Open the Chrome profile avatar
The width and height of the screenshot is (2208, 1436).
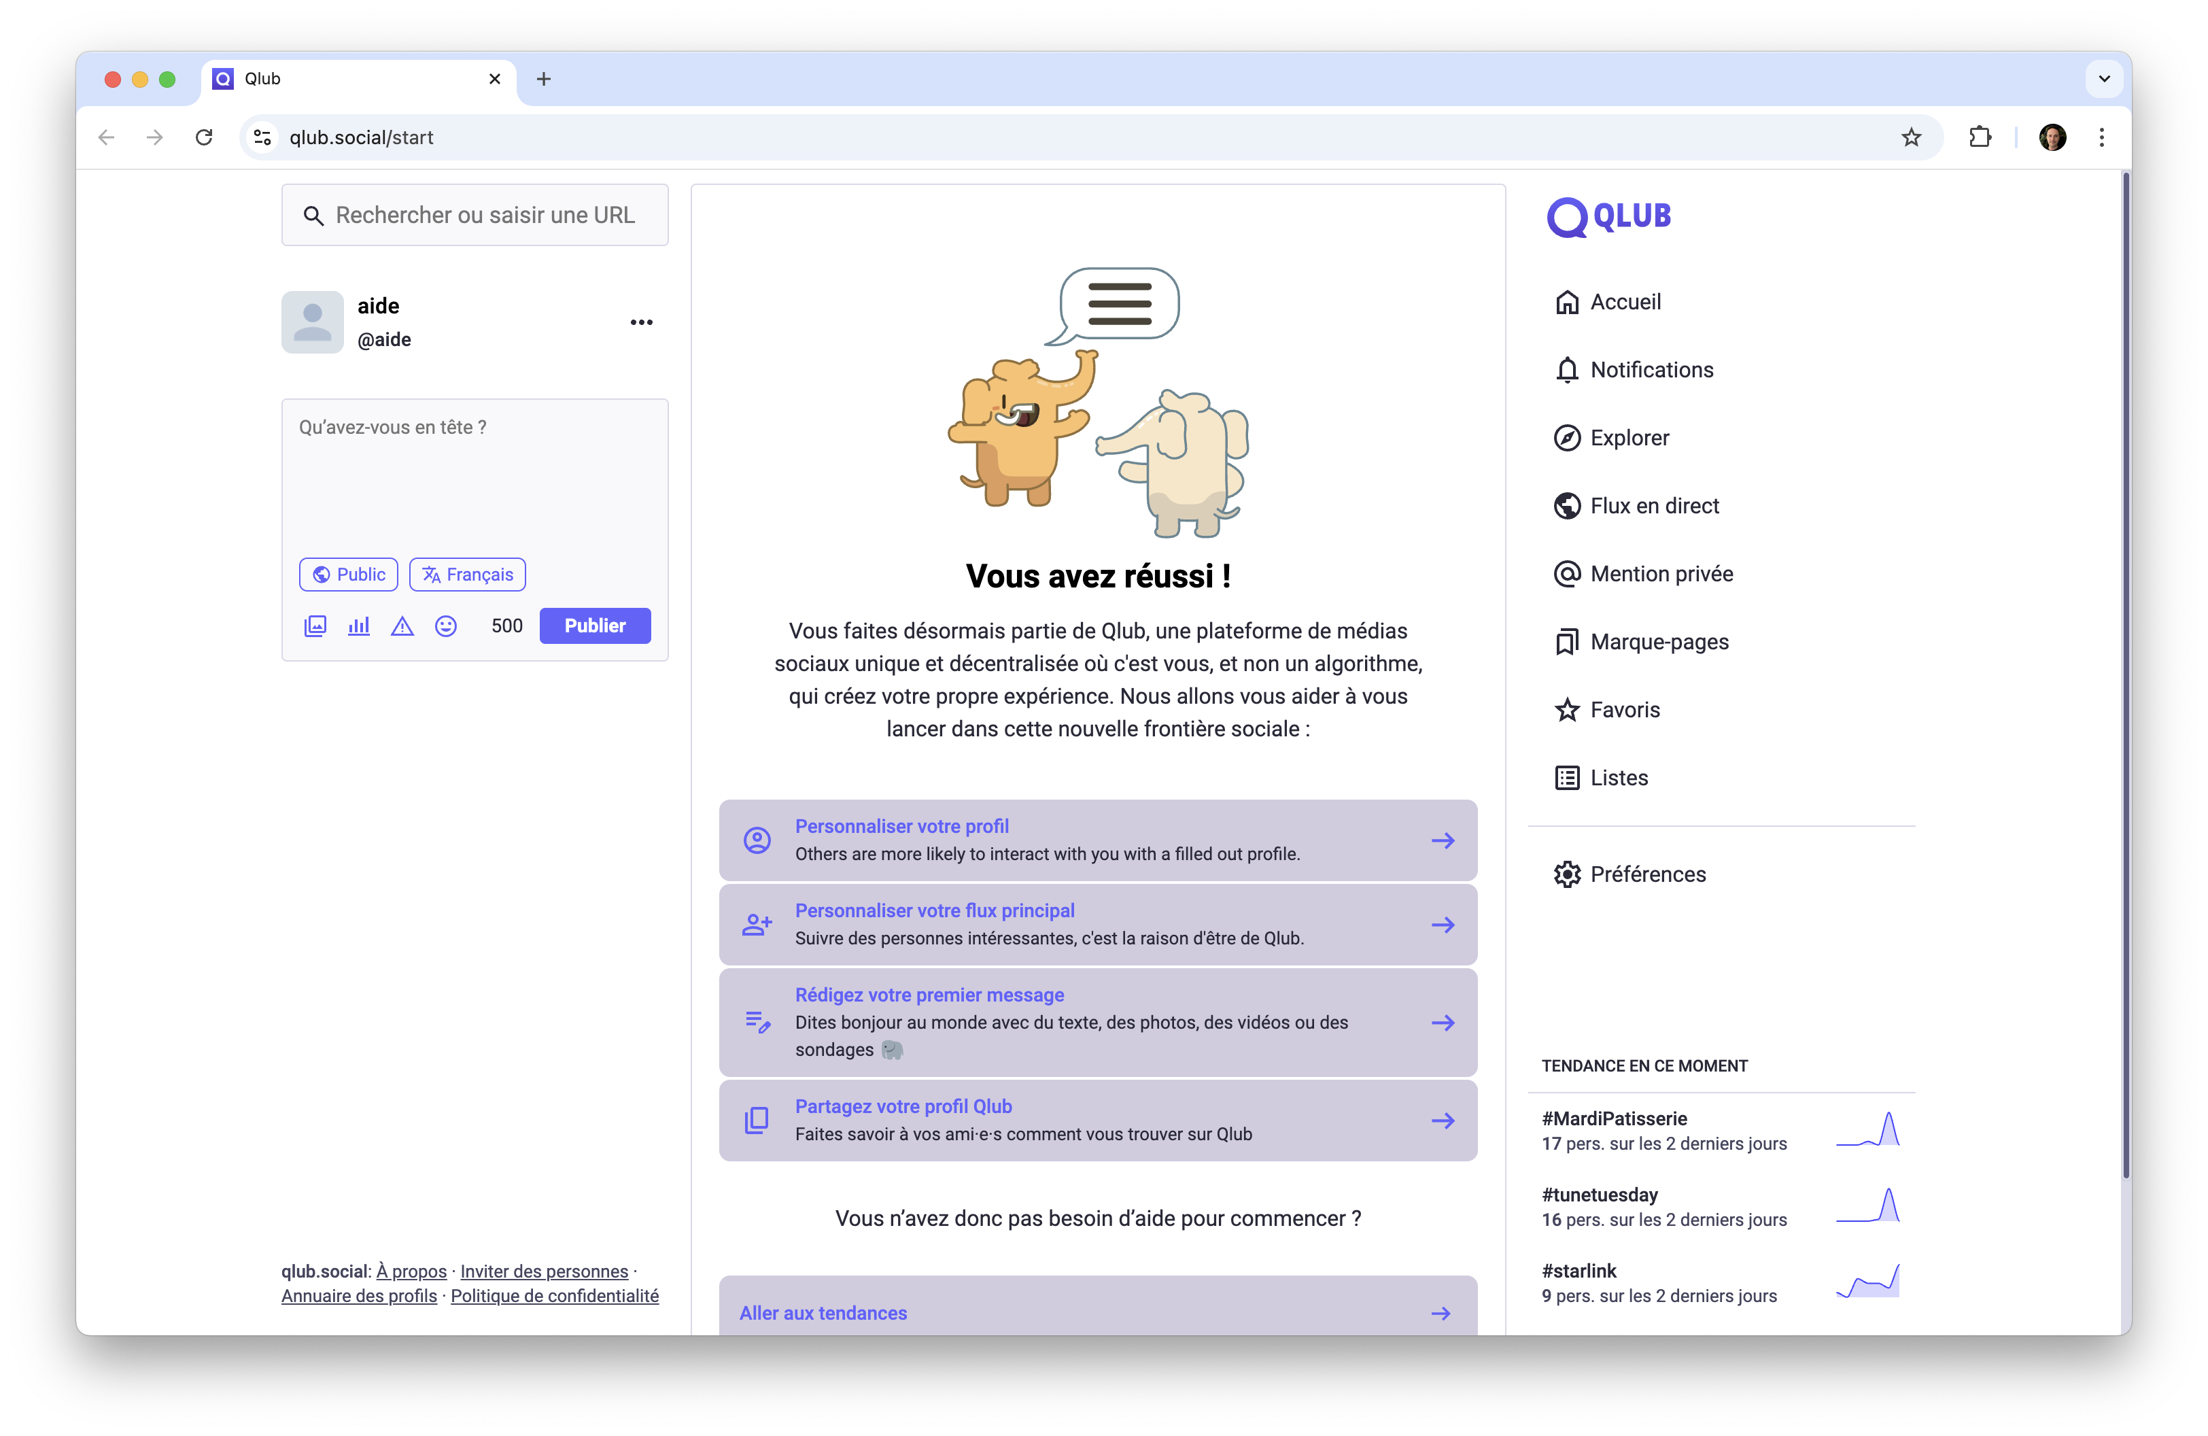point(2052,138)
